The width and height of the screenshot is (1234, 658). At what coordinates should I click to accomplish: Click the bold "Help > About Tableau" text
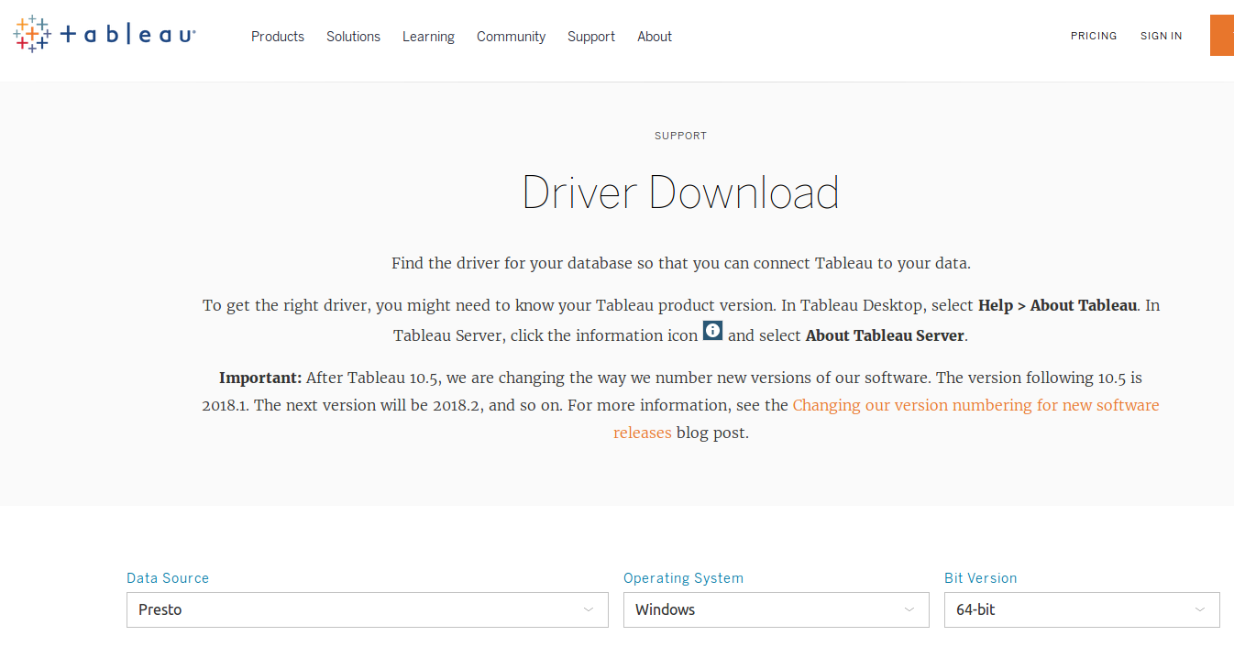coord(1058,305)
